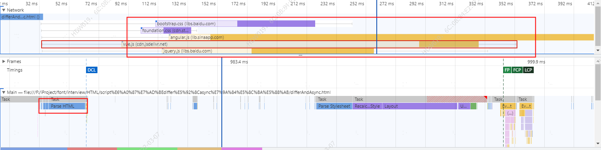Click the Parse Stylesheet flame block
Screen dimensions: 601x150
[x=334, y=106]
